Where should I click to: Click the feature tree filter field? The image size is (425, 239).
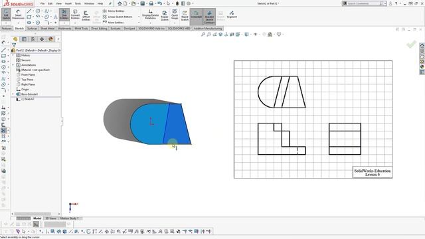coord(36,45)
